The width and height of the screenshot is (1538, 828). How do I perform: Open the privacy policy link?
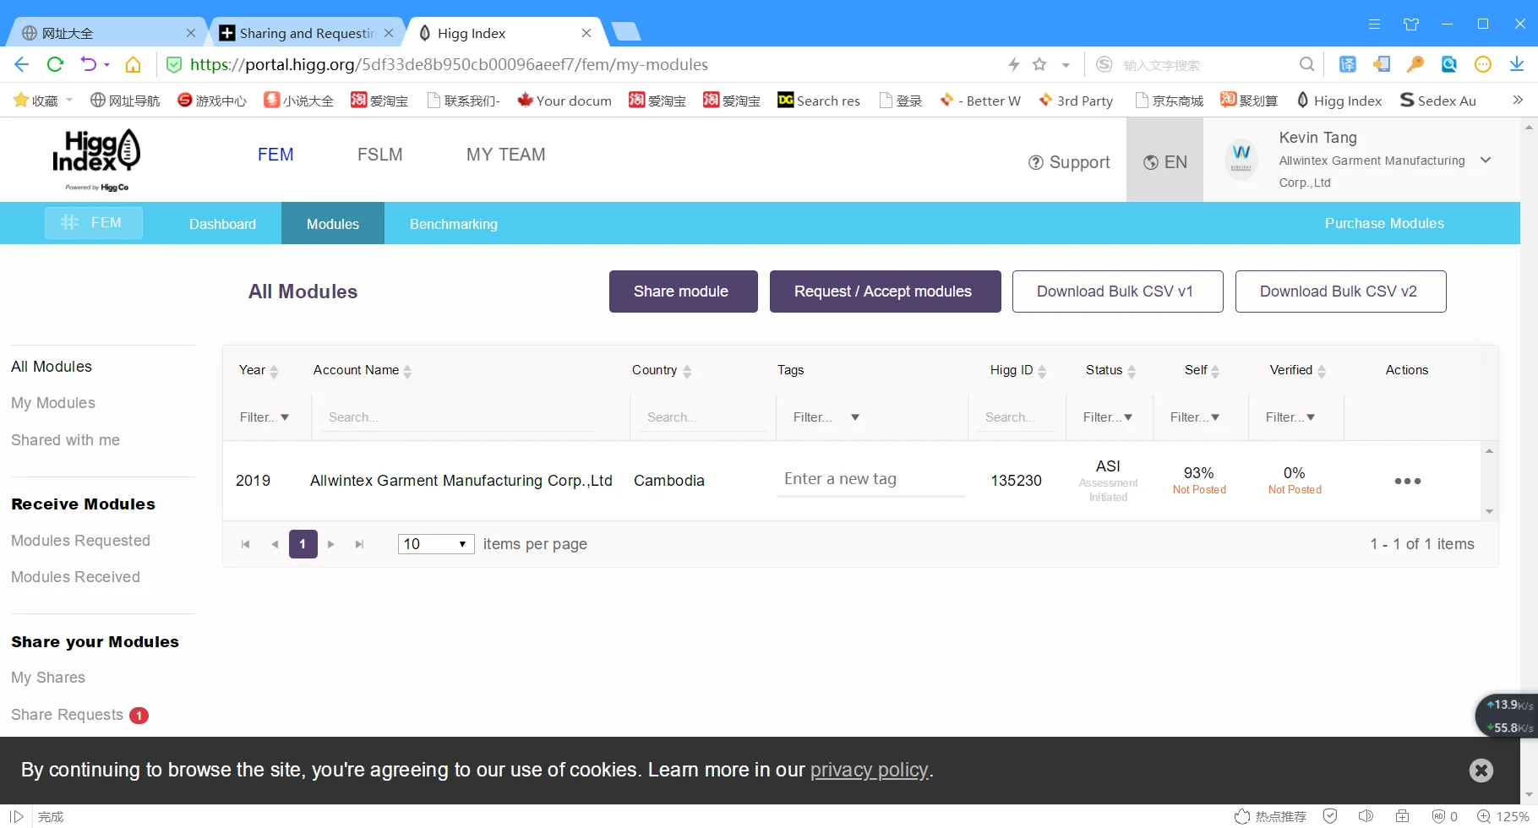pos(869,770)
